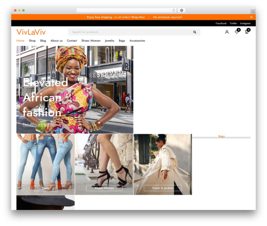Open the About us page
Screen dimensions: 267x226
tap(57, 41)
